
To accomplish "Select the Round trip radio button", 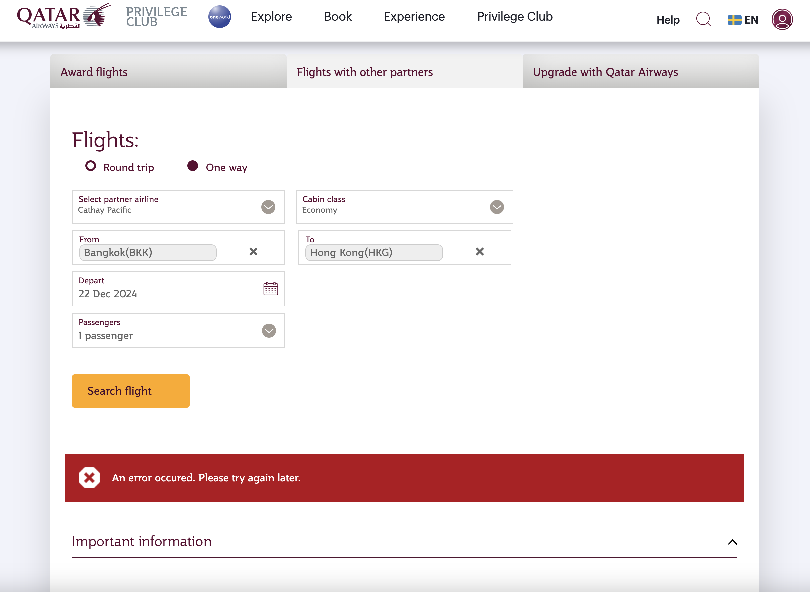I will (x=91, y=166).
